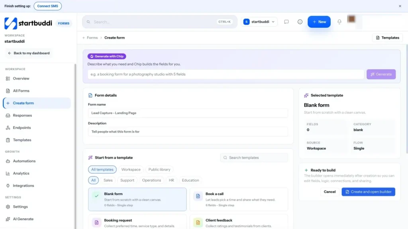Focus the top search field
This screenshot has width=408, height=229.
pyautogui.click(x=159, y=22)
